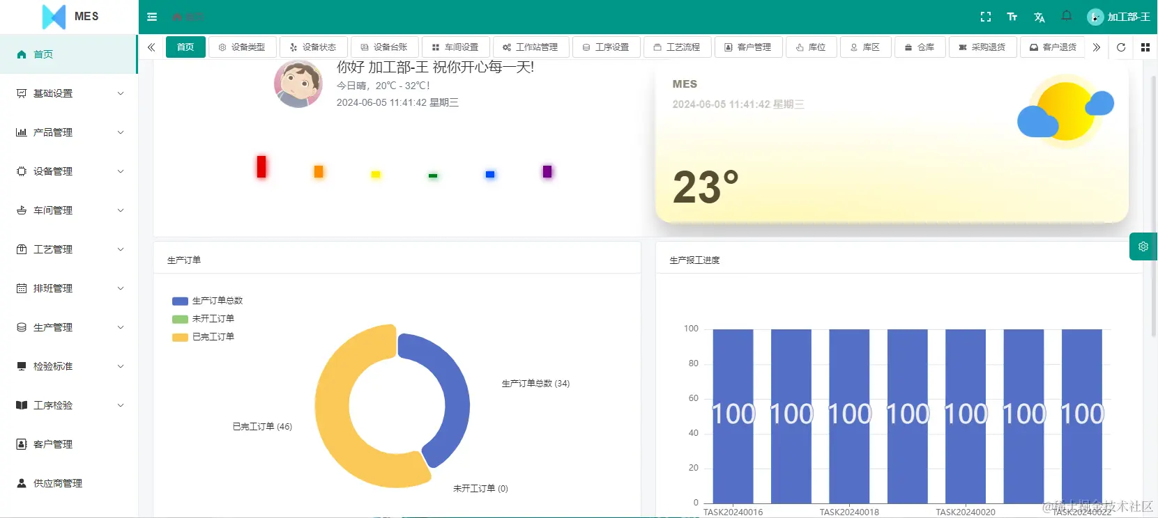The width and height of the screenshot is (1158, 518).
Task: Open the 工序设置 tab
Action: [606, 47]
